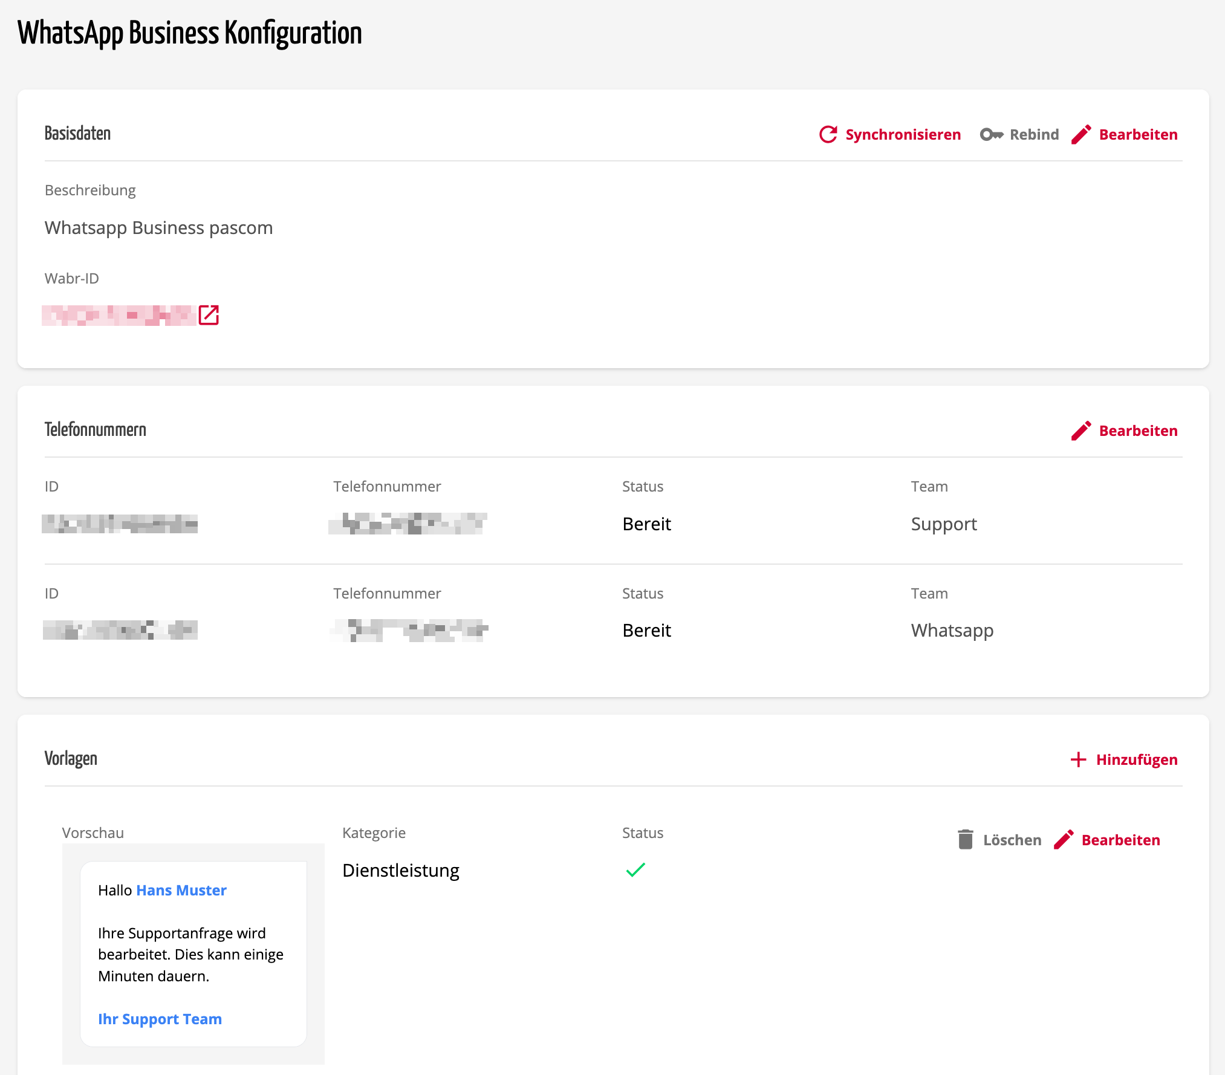Click the trash icon for Löschen

[966, 840]
